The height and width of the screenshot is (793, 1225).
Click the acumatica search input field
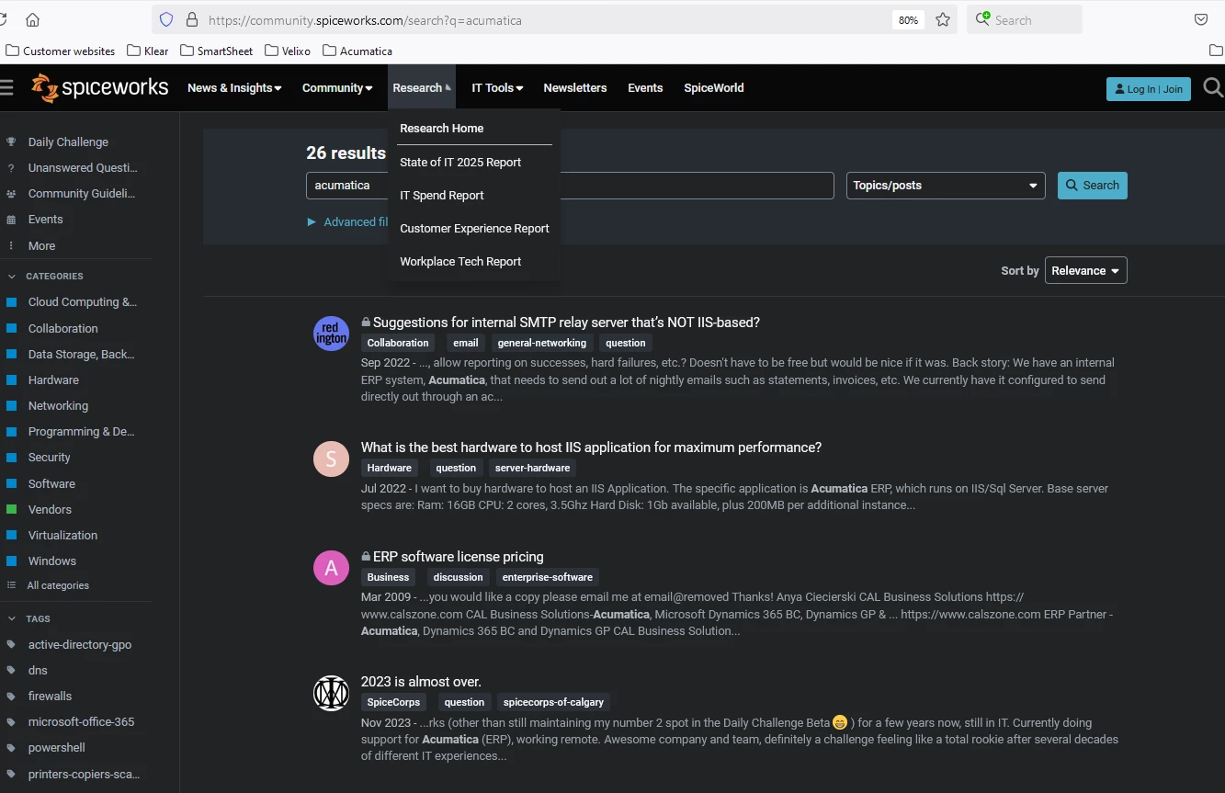coord(570,185)
